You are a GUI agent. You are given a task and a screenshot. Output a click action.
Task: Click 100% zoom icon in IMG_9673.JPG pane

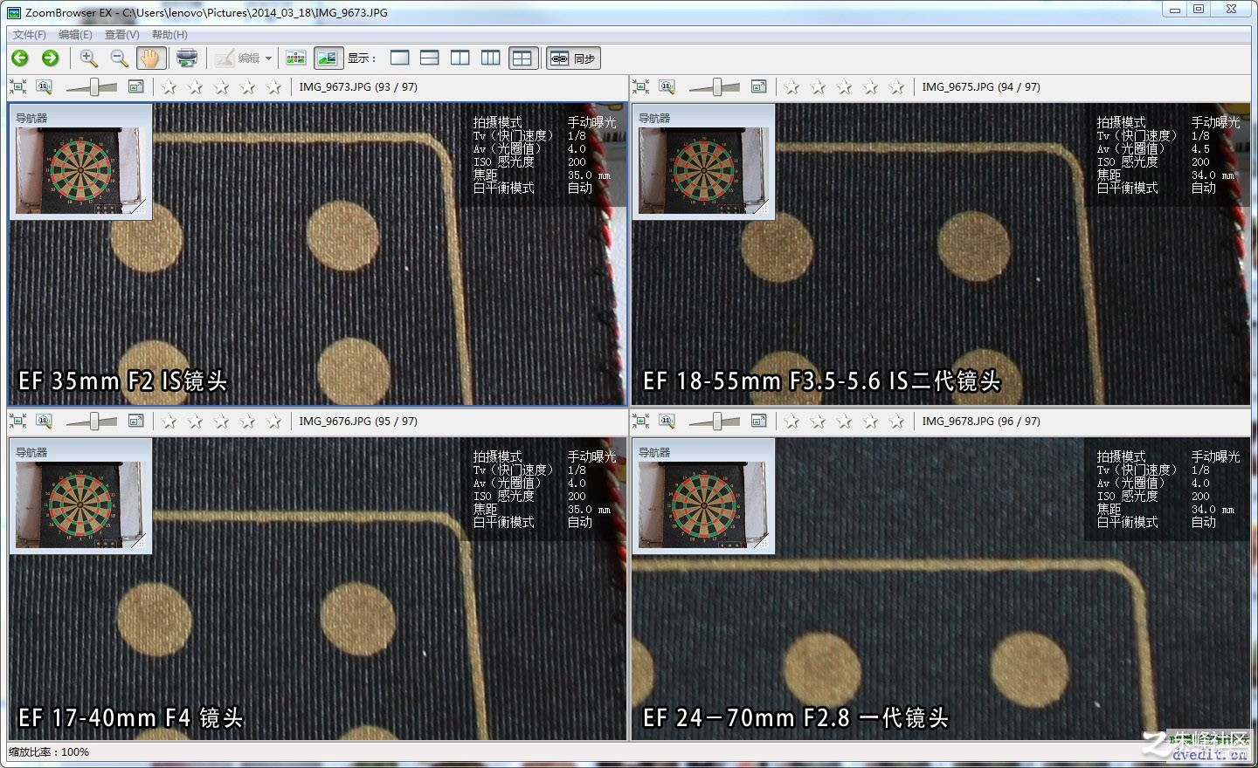click(45, 86)
